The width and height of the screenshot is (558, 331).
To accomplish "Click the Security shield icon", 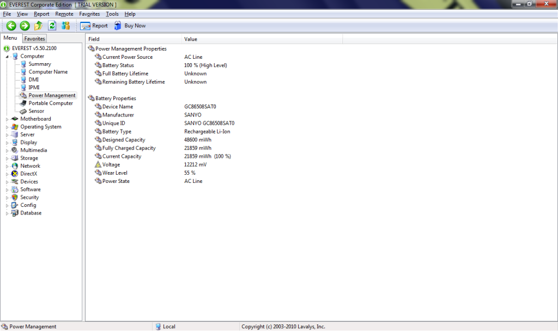I will (x=15, y=197).
